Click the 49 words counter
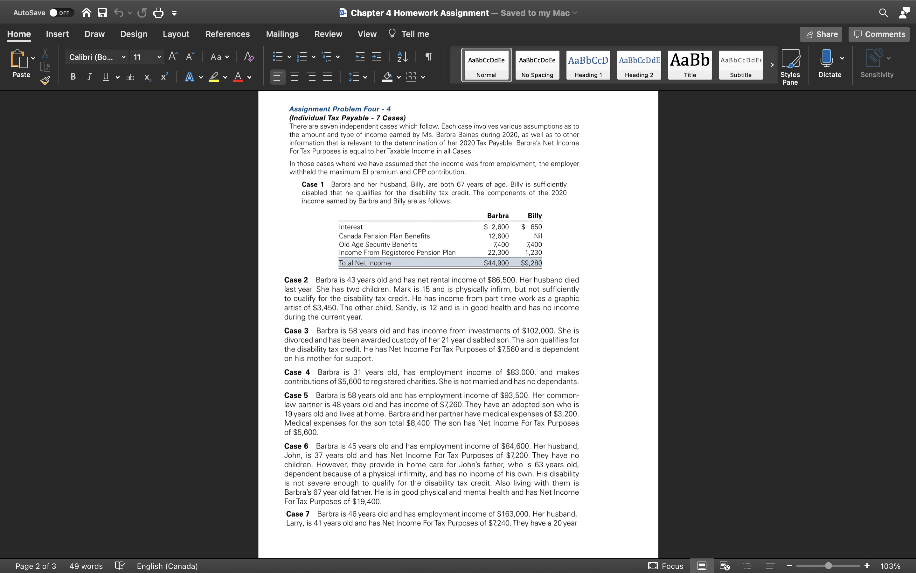Image resolution: width=916 pixels, height=573 pixels. tap(86, 566)
